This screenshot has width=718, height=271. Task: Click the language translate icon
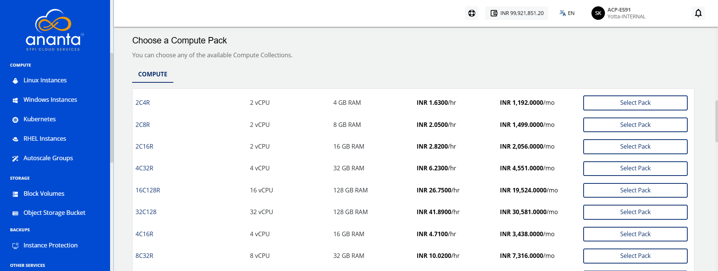click(563, 13)
